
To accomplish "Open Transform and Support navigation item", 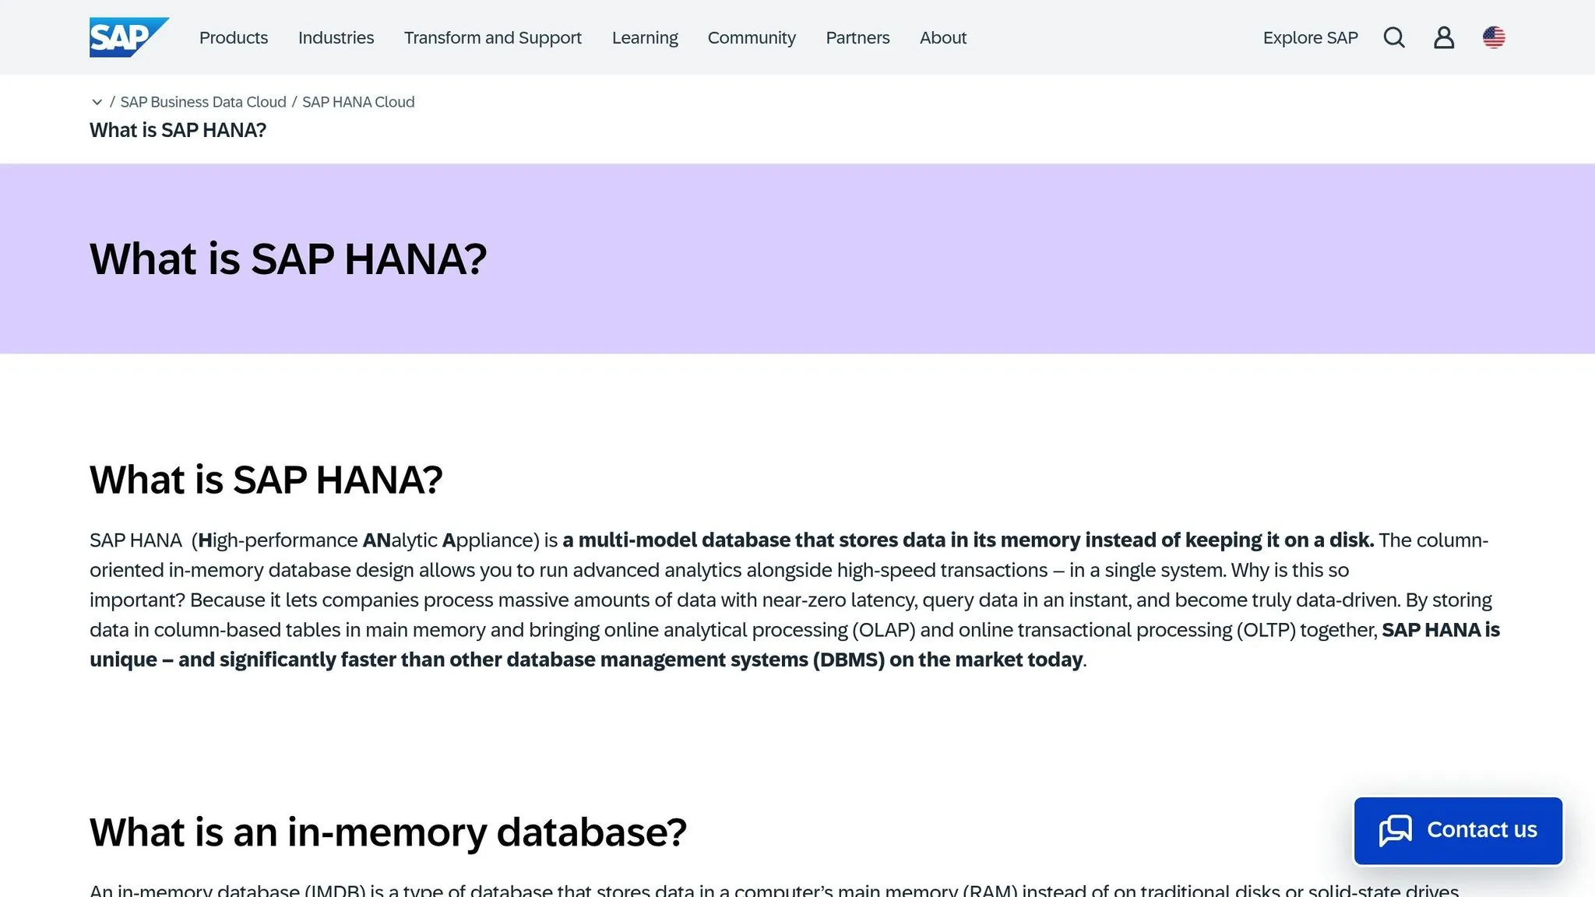I will (x=492, y=37).
